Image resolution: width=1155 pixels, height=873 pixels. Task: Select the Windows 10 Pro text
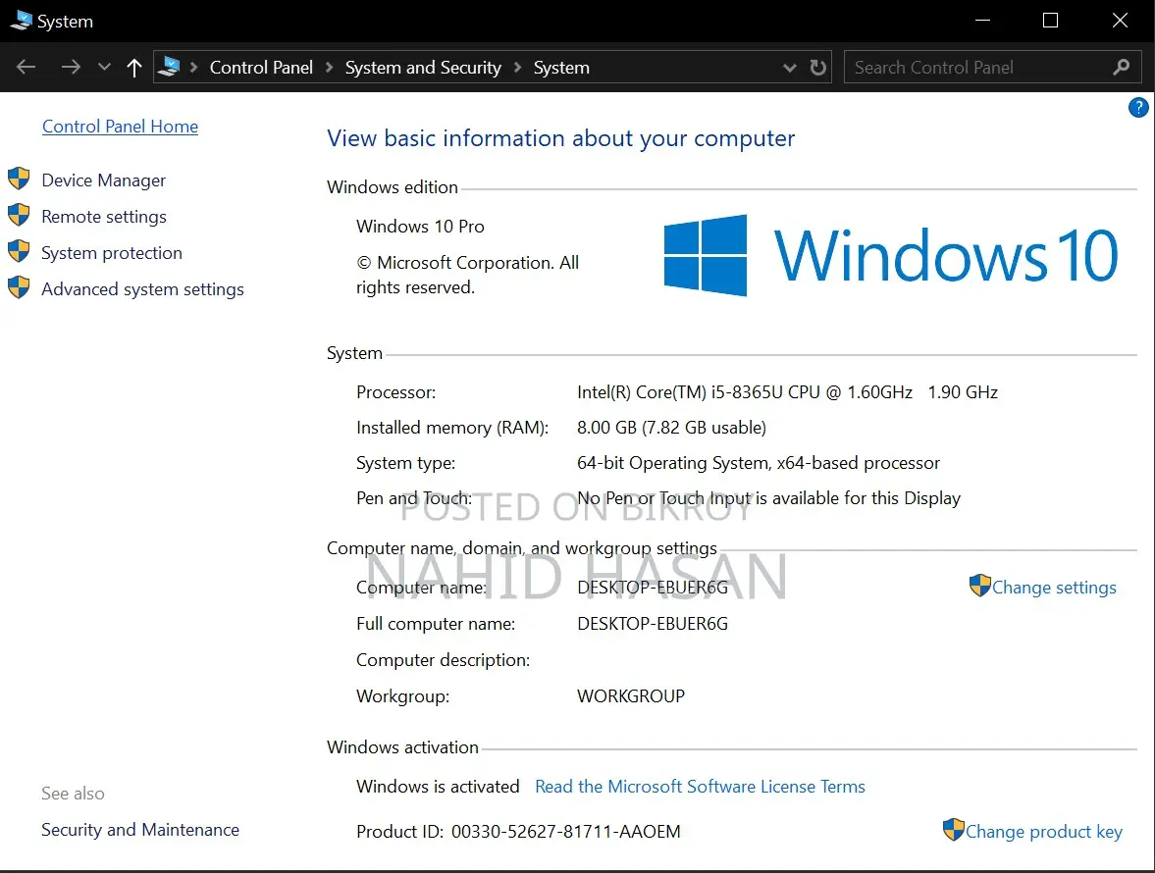click(x=420, y=227)
